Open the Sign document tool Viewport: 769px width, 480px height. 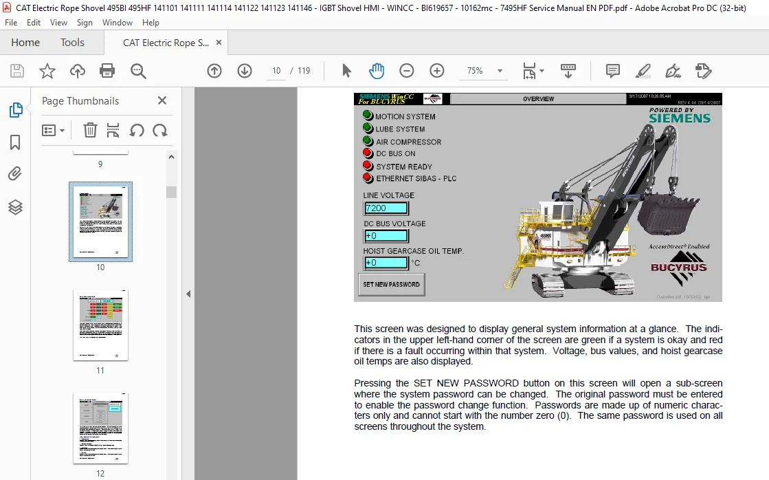[673, 71]
